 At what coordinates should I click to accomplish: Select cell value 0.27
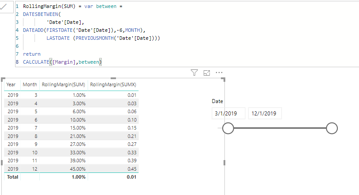132,144
